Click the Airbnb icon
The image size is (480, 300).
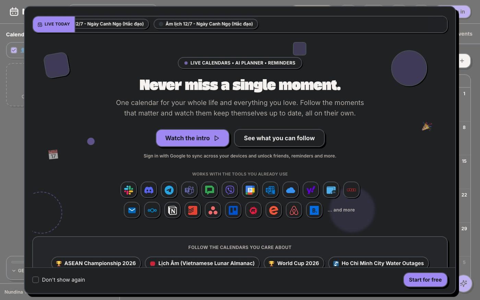pos(294,210)
